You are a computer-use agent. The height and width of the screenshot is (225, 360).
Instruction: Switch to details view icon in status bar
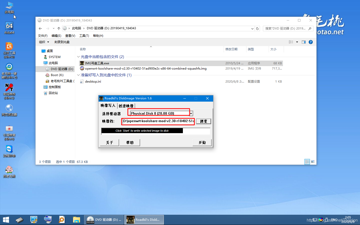tap(307, 162)
